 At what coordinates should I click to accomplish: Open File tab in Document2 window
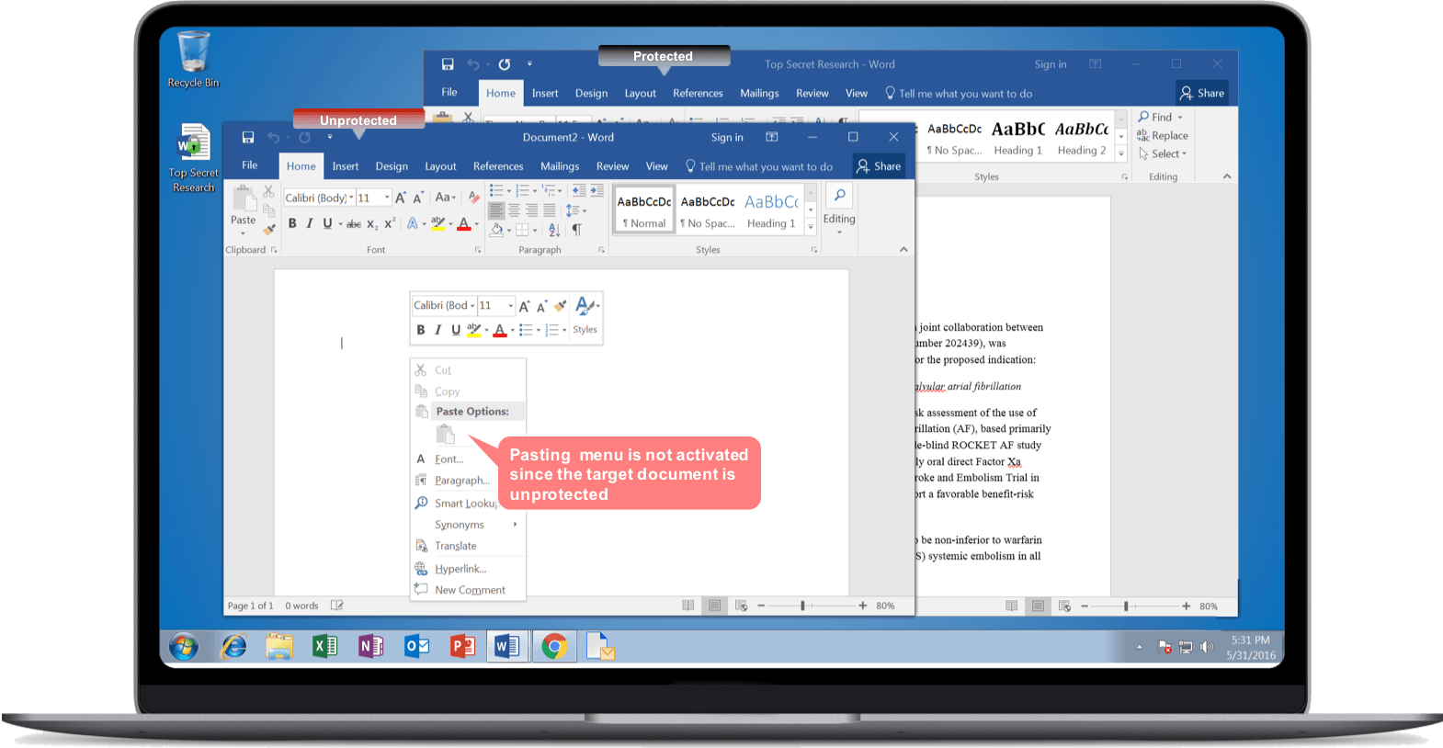(250, 165)
